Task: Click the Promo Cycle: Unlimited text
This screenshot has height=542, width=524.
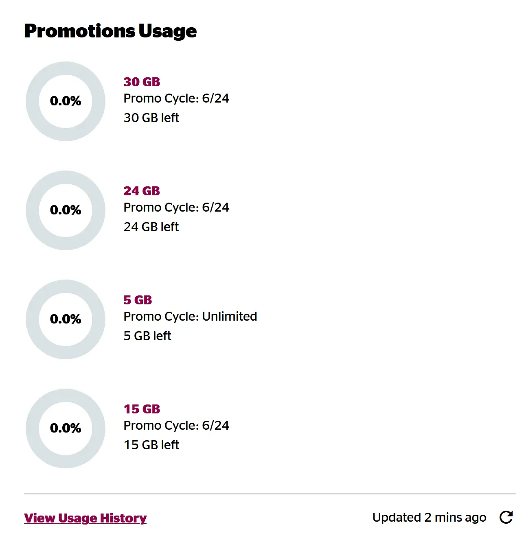Action: (x=190, y=316)
